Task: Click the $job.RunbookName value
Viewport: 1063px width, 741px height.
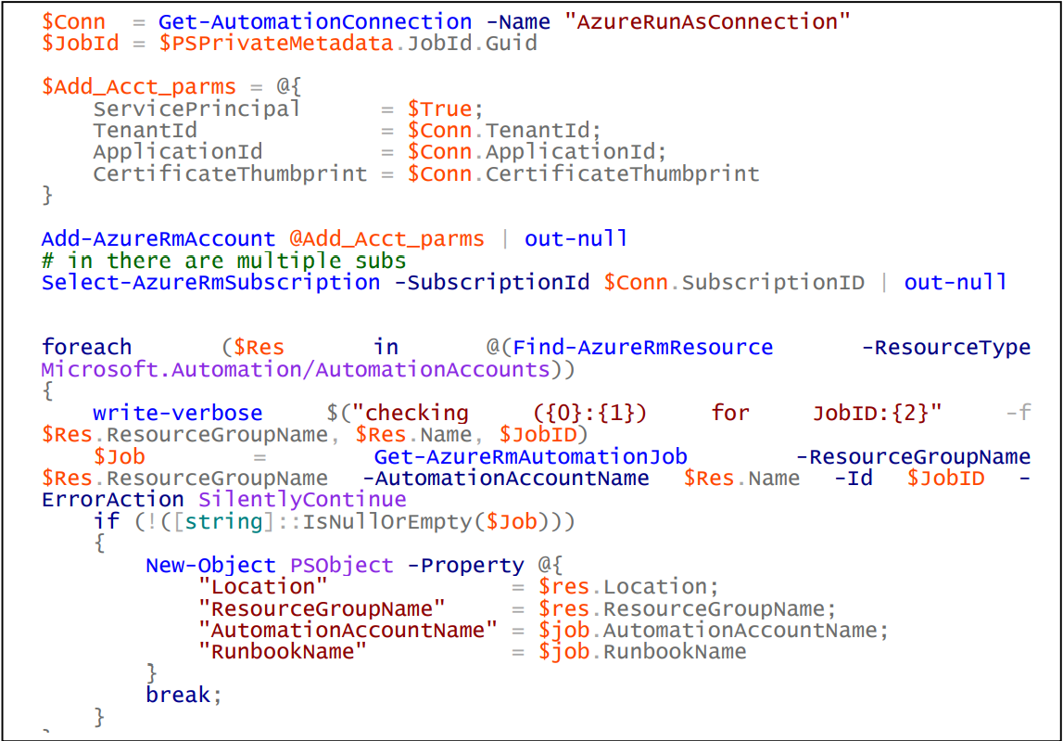Action: pos(642,651)
